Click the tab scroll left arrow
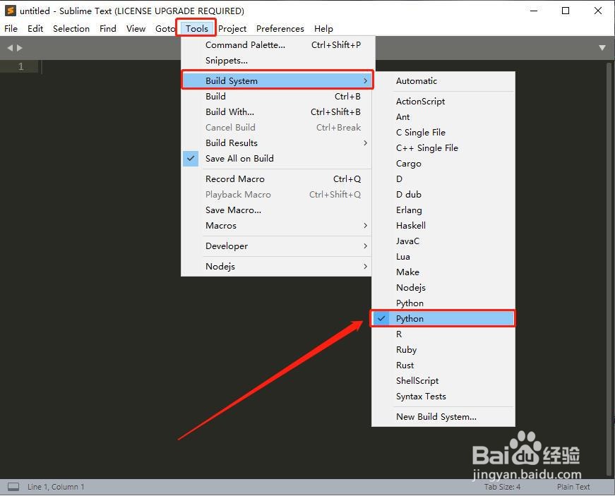Viewport: 615px width, 496px height. click(x=10, y=48)
